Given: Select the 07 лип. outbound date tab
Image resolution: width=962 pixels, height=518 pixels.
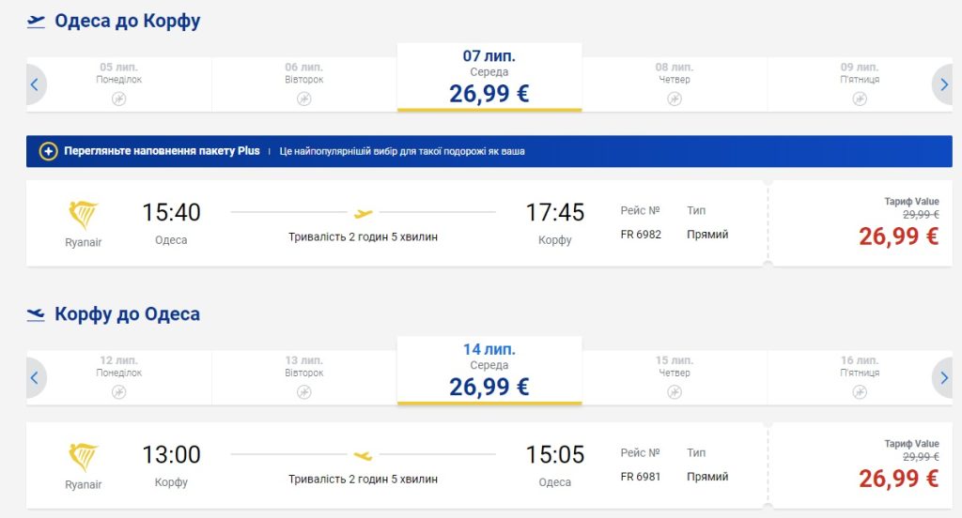Looking at the screenshot, I should (x=489, y=77).
